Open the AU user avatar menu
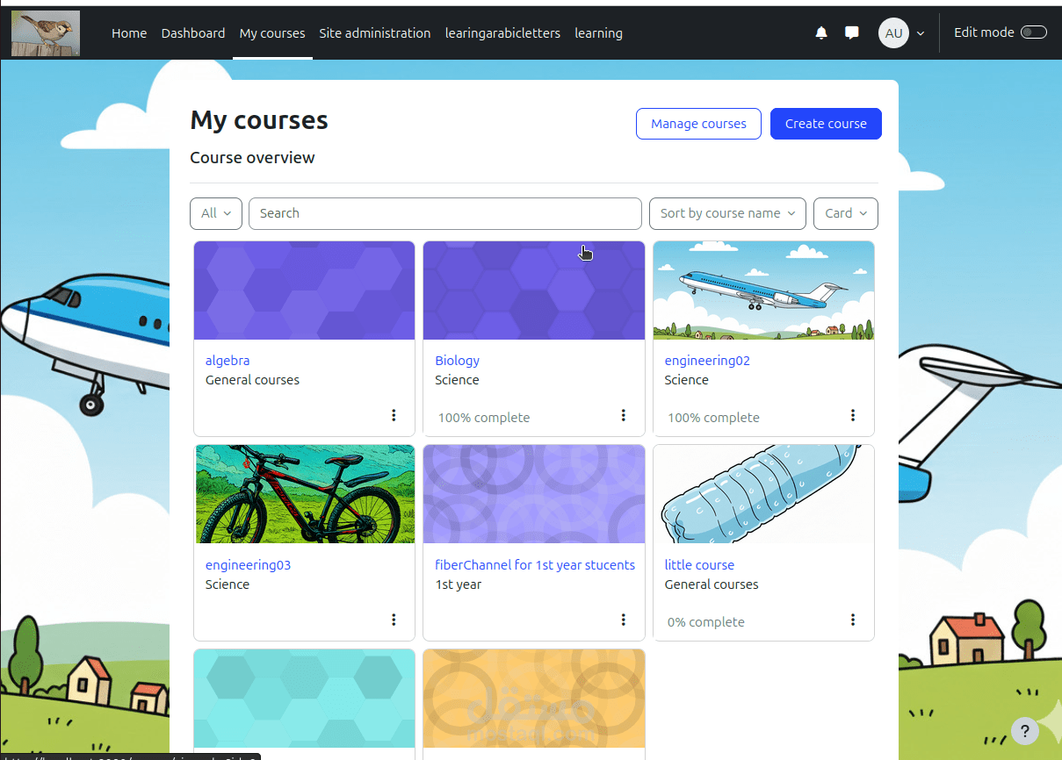 893,33
